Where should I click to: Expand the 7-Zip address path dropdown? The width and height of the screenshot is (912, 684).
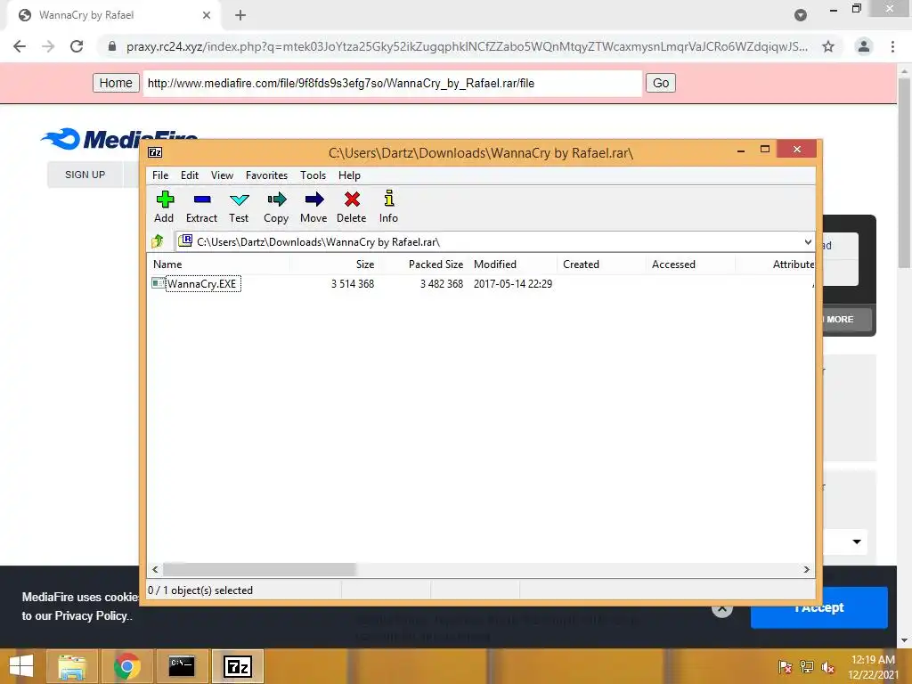pyautogui.click(x=808, y=242)
